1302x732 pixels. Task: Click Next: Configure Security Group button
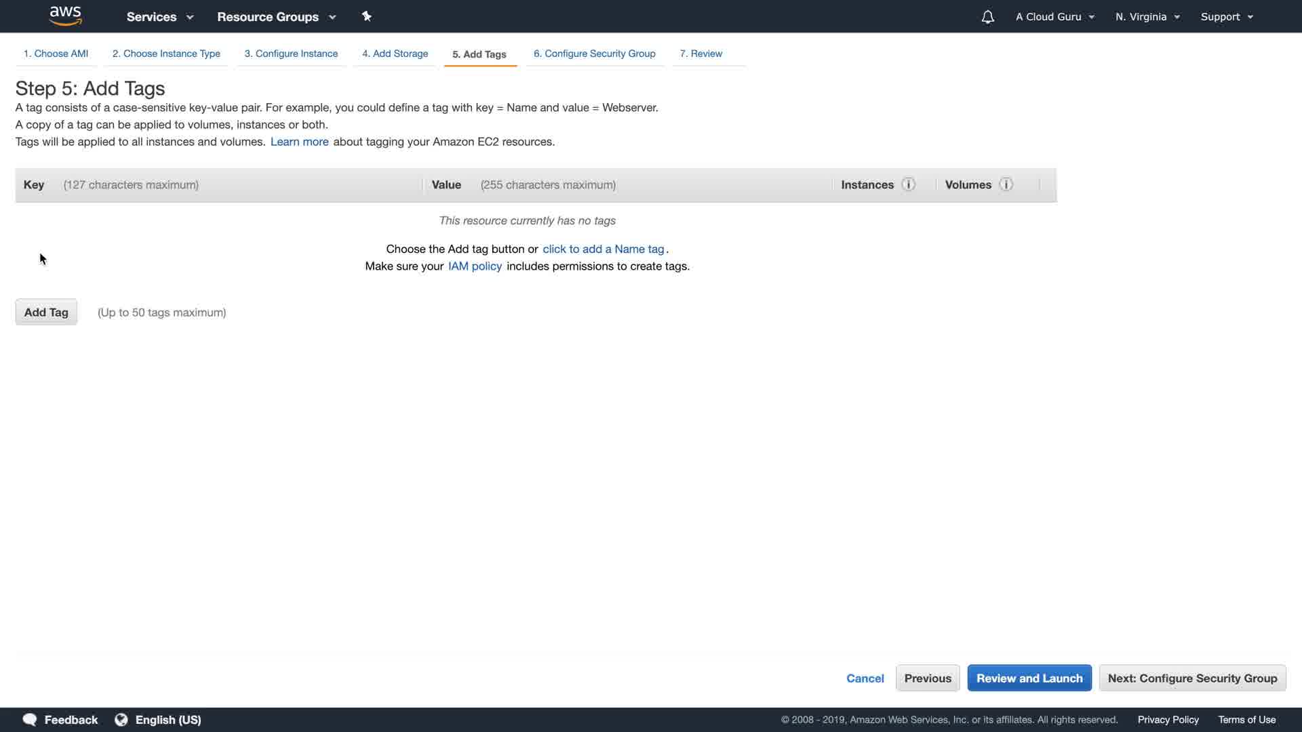coord(1191,678)
